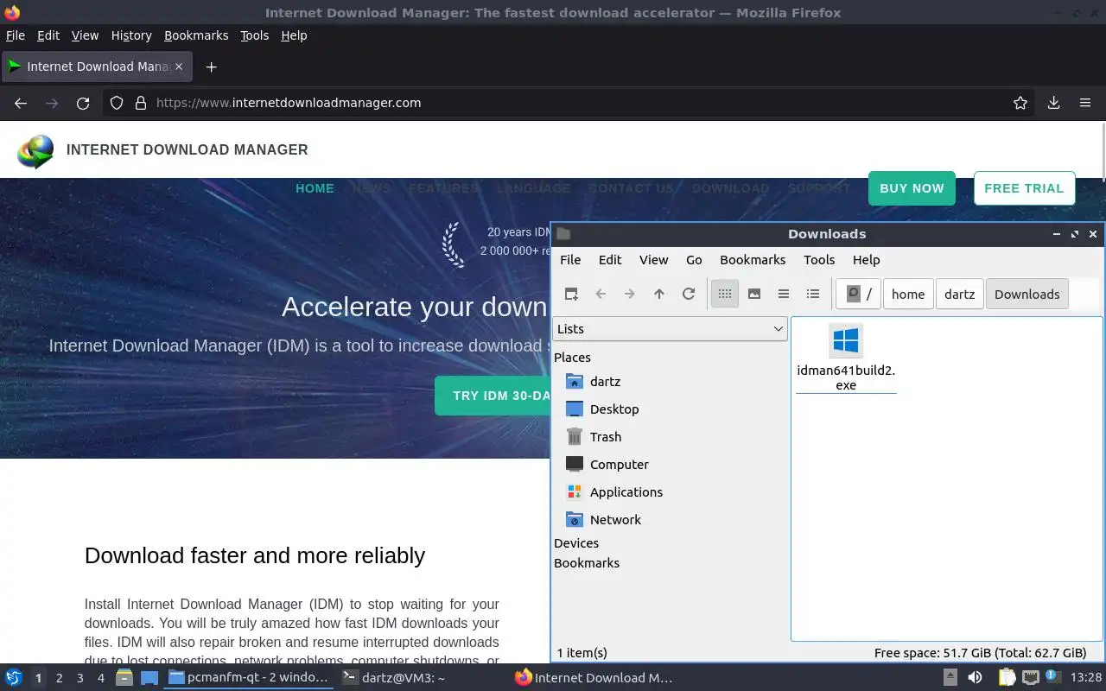Image resolution: width=1106 pixels, height=691 pixels.
Task: Open Firefox Tools menu
Action: 255,35
